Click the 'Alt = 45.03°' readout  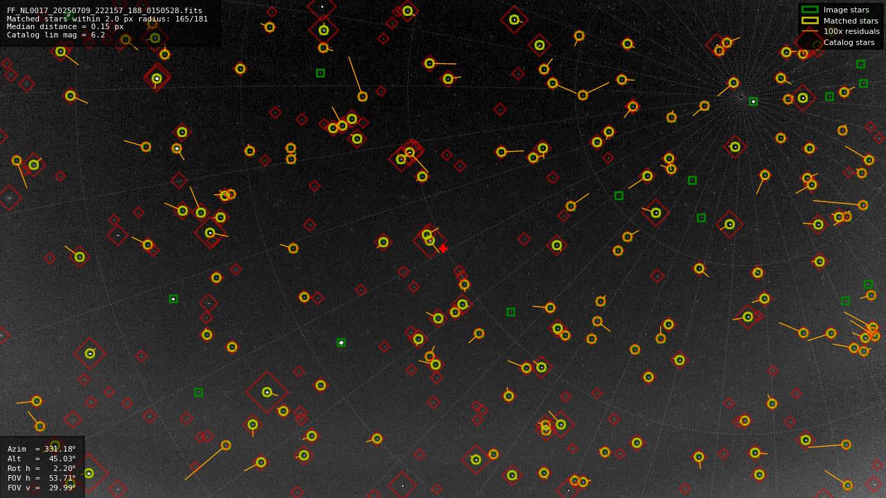(x=42, y=459)
